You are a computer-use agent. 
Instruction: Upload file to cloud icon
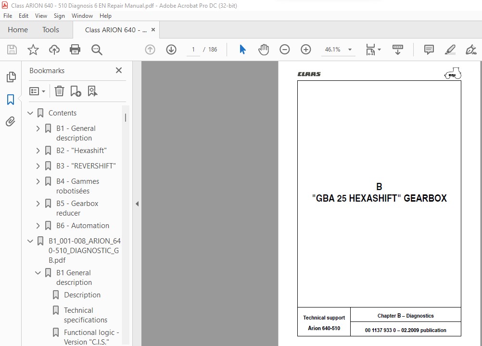54,50
